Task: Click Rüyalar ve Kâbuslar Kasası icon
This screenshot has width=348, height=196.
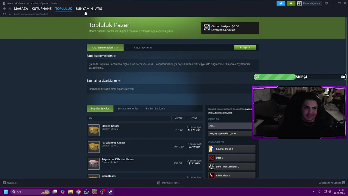Action: (x=94, y=164)
